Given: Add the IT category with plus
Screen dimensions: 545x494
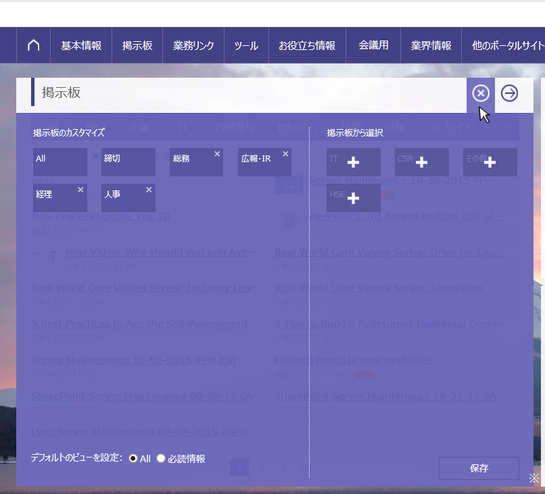Looking at the screenshot, I should pos(353,162).
